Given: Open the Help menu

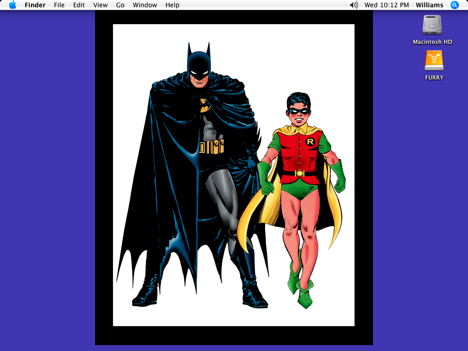Looking at the screenshot, I should pos(172,5).
